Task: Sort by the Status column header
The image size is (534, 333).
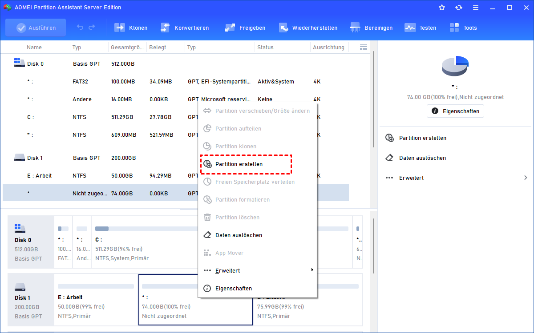Action: [x=265, y=47]
